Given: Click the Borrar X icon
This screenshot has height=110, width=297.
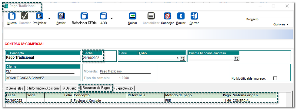Looking at the screenshot, I should (x=181, y=16).
